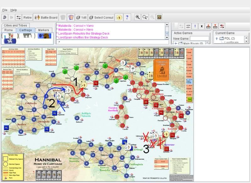Click the Saguntum blue walled city square

55,113
